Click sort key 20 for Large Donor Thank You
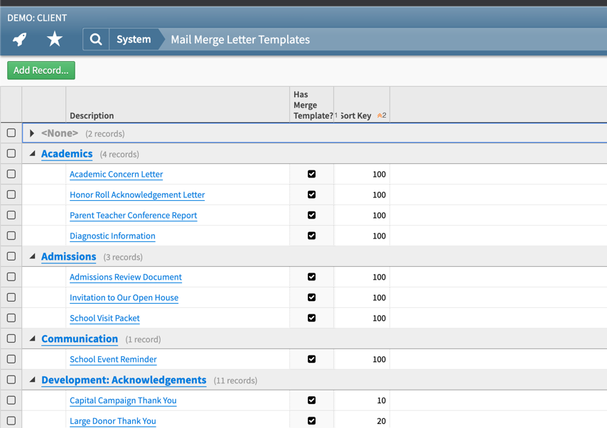 click(x=381, y=421)
